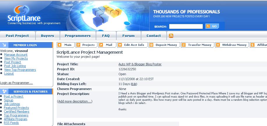Open the Programmers menu
Viewport: 267px width, 126px height.
coord(78,36)
